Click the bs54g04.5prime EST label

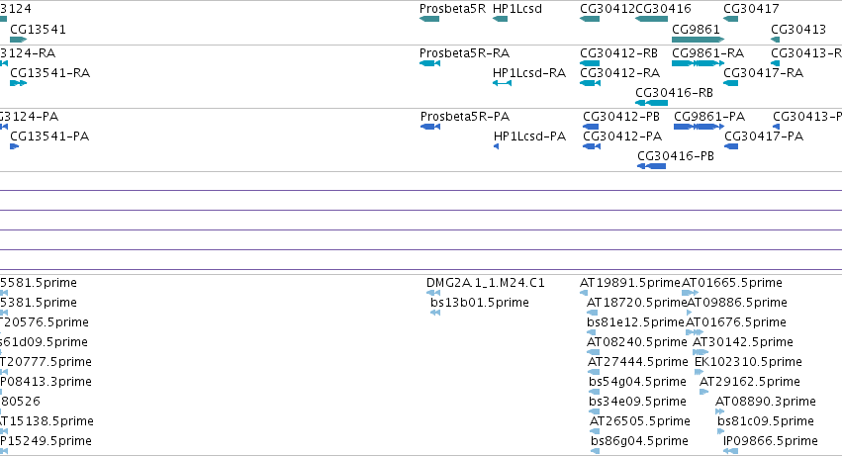(637, 382)
